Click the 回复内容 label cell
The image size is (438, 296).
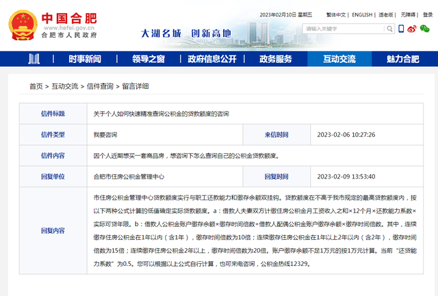click(53, 231)
